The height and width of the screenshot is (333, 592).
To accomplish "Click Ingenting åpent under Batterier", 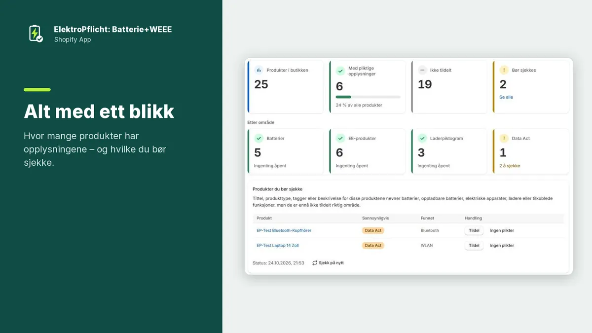I will (270, 166).
